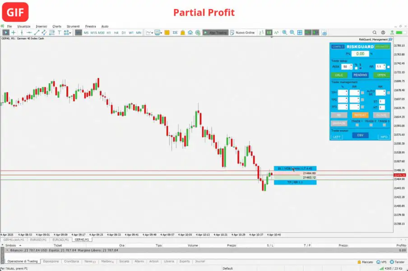The height and width of the screenshot is (271, 408).
Task: Click the PENDING button in RiskGuard panel
Action: (x=360, y=75)
